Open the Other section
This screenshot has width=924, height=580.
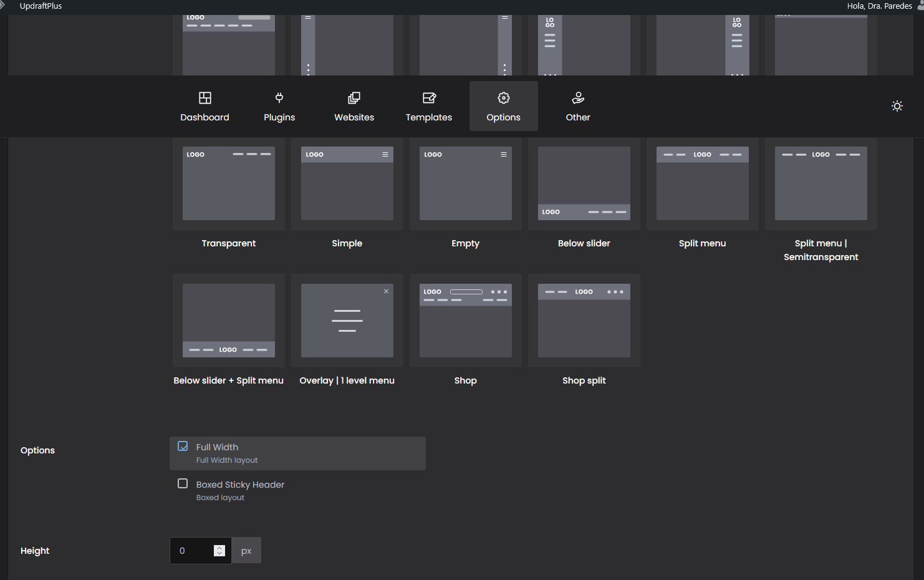(578, 107)
